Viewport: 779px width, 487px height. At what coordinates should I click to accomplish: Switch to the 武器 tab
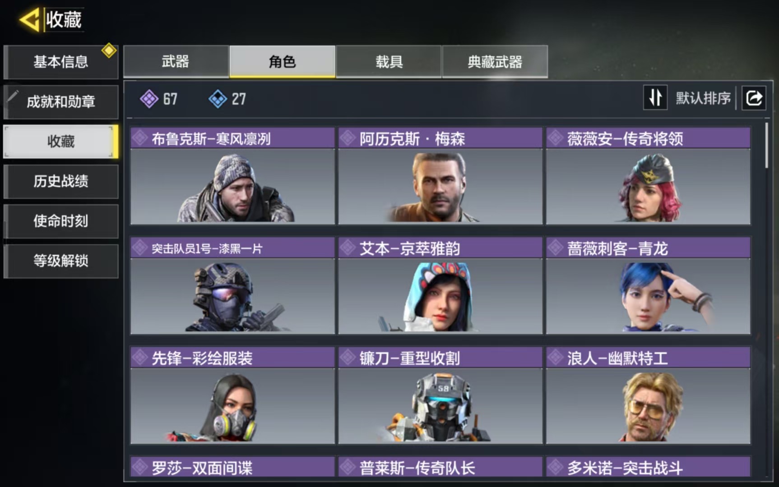[x=176, y=61]
